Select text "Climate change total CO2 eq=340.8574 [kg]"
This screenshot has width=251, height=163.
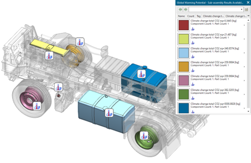215,49
